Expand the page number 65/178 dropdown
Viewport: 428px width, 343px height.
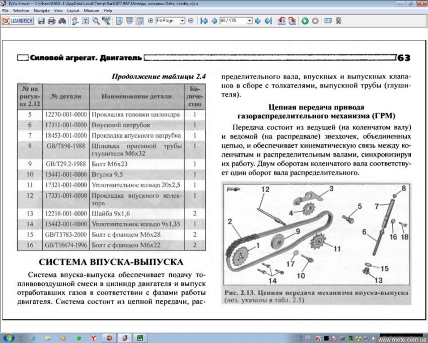pos(249,21)
